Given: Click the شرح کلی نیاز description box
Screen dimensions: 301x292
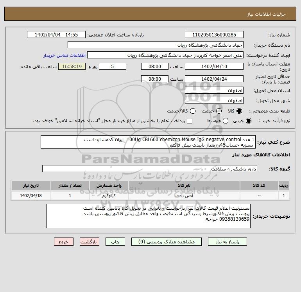Looking at the screenshot, I should pyautogui.click(x=148, y=142).
